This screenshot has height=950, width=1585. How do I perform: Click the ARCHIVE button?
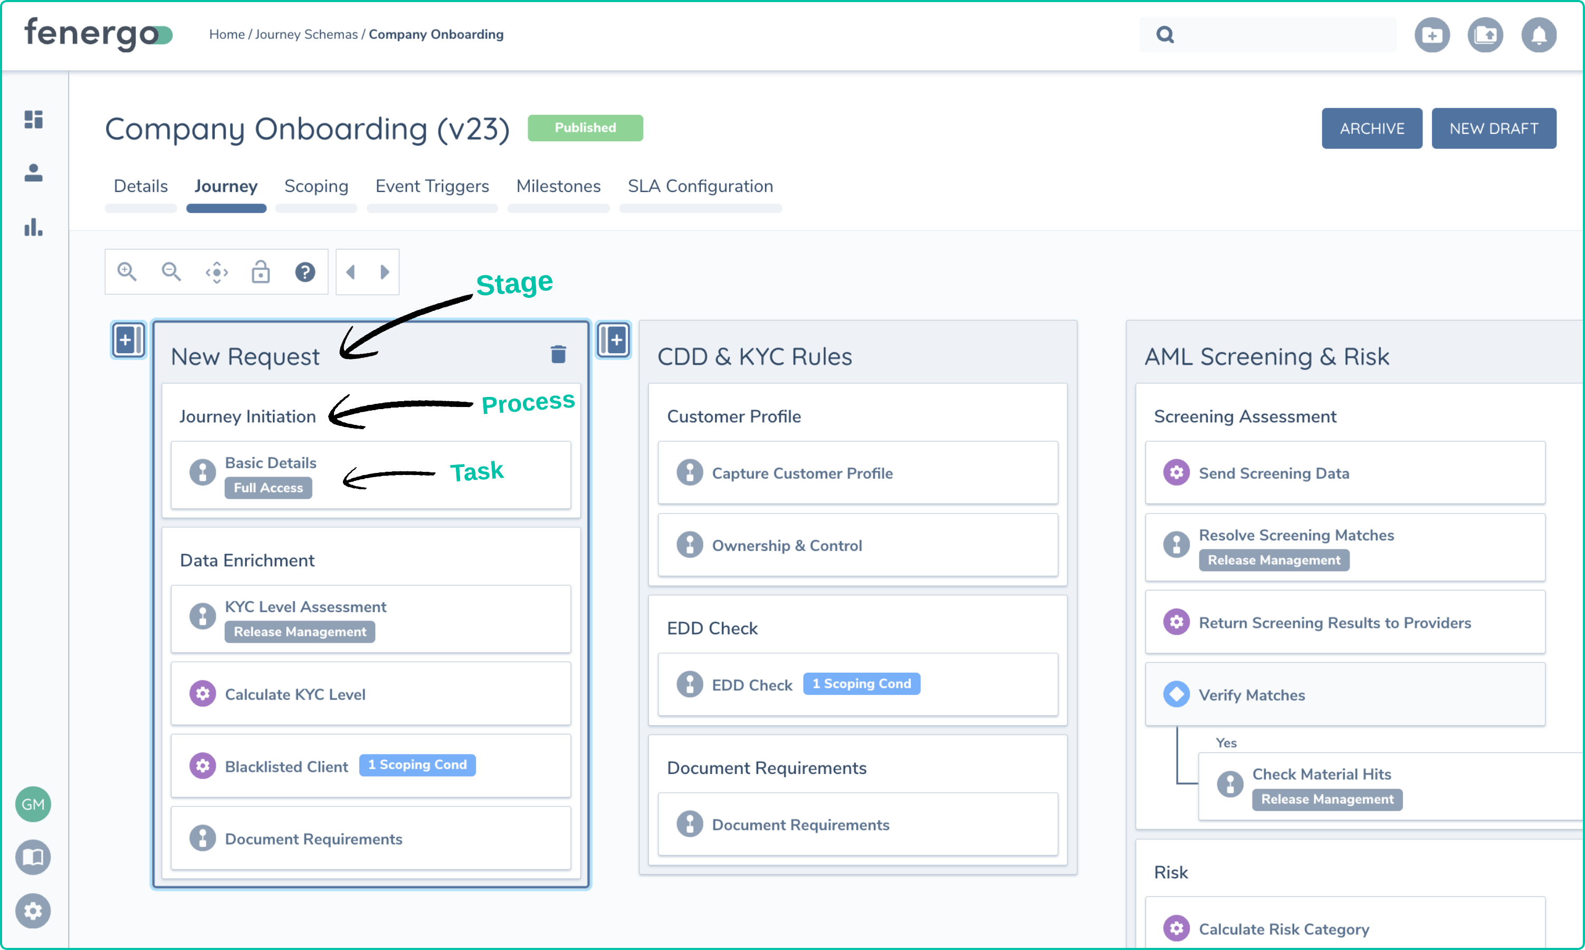(x=1371, y=129)
